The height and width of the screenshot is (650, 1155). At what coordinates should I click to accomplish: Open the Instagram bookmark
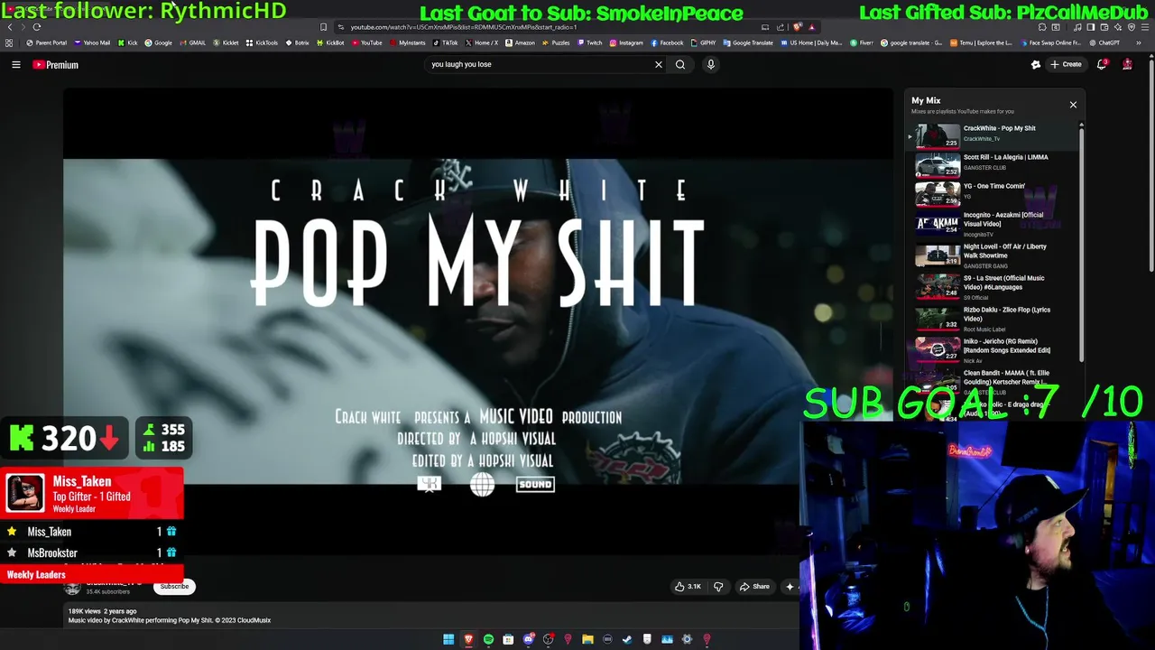[626, 42]
